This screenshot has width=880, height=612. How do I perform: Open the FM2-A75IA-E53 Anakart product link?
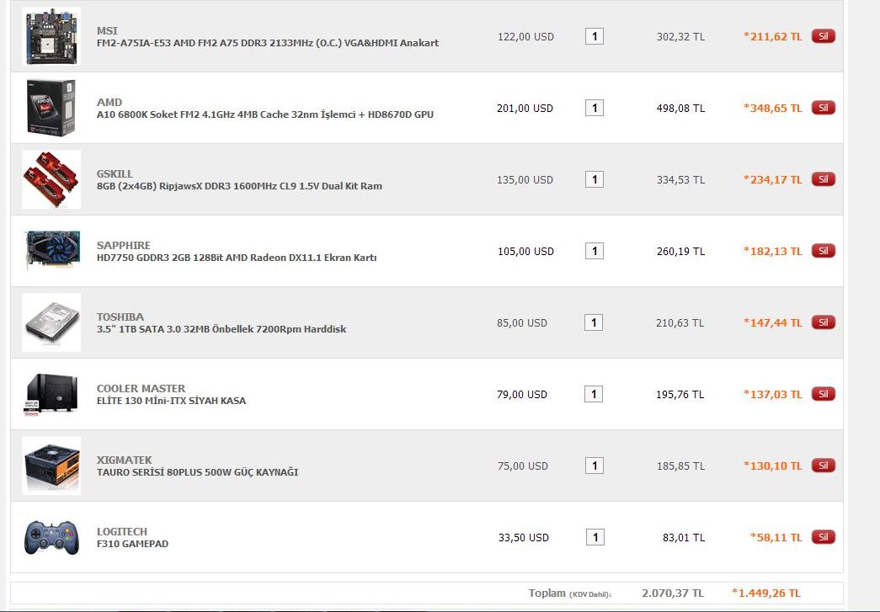[x=268, y=43]
